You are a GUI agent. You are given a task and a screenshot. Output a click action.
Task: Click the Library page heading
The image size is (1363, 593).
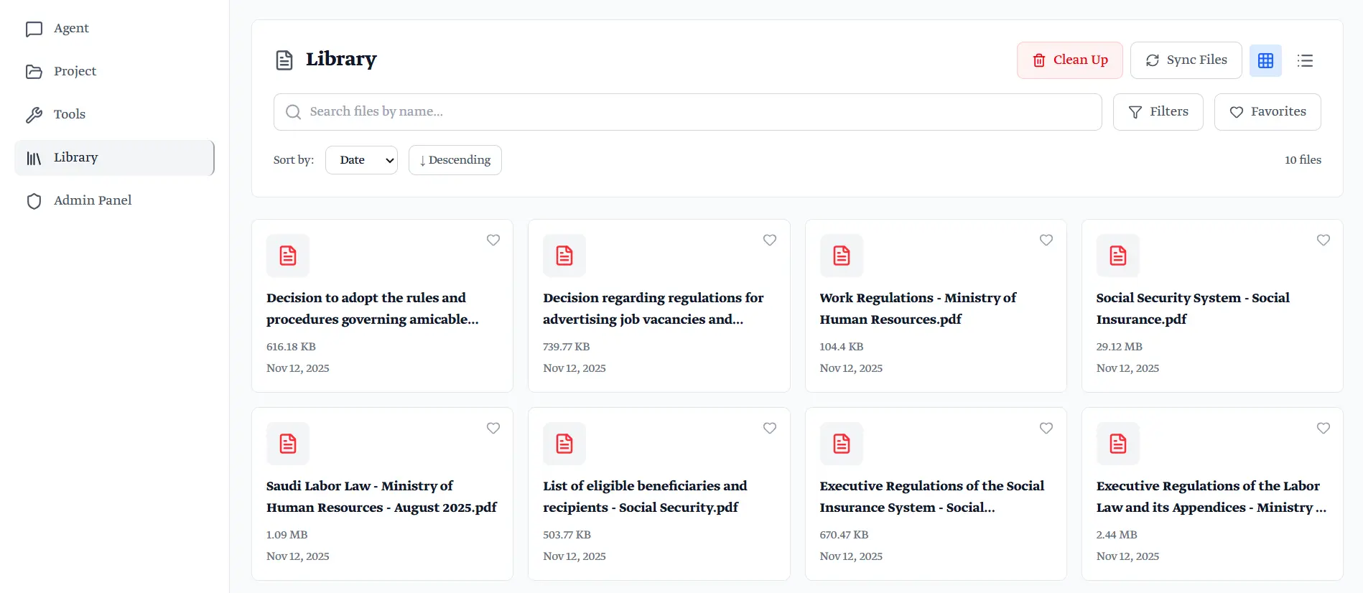point(341,60)
